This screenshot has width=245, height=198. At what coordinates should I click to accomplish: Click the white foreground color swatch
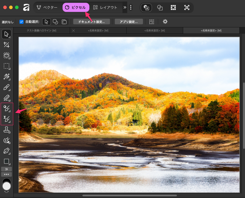click(6, 186)
